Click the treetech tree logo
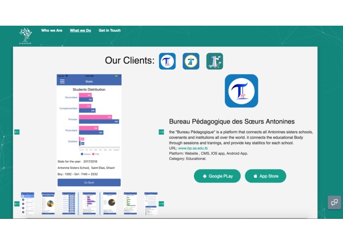This screenshot has width=343, height=244. [x=26, y=36]
